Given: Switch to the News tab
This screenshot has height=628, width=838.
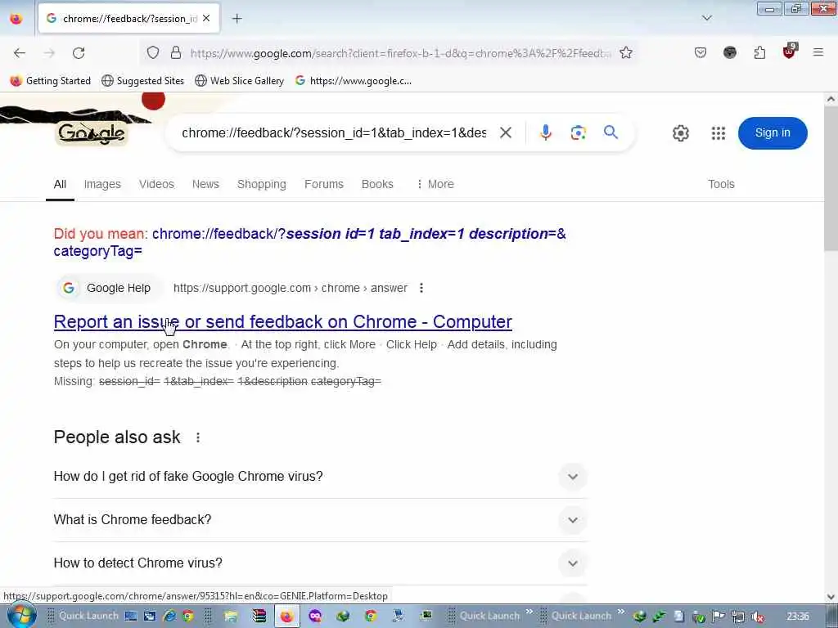Looking at the screenshot, I should (x=205, y=184).
